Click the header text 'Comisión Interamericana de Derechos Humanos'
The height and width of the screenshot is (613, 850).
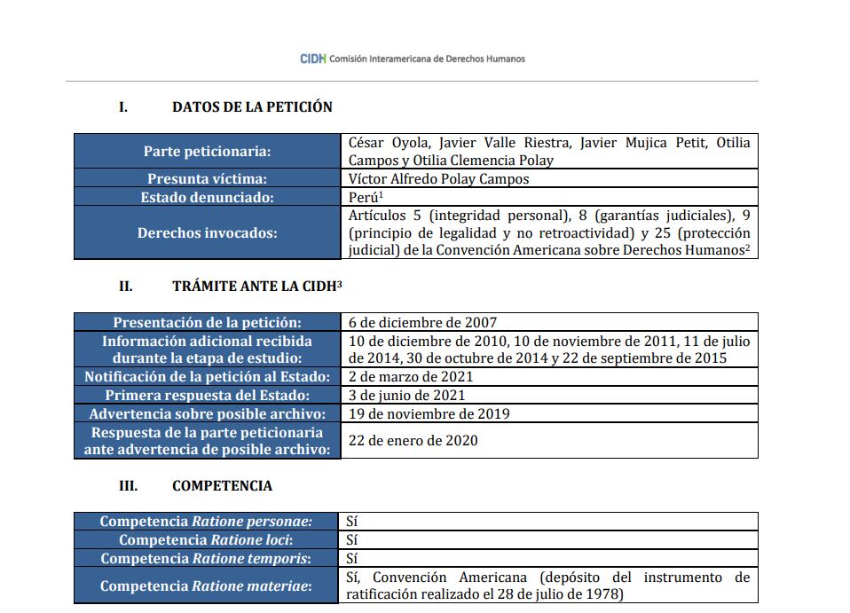[x=427, y=59]
